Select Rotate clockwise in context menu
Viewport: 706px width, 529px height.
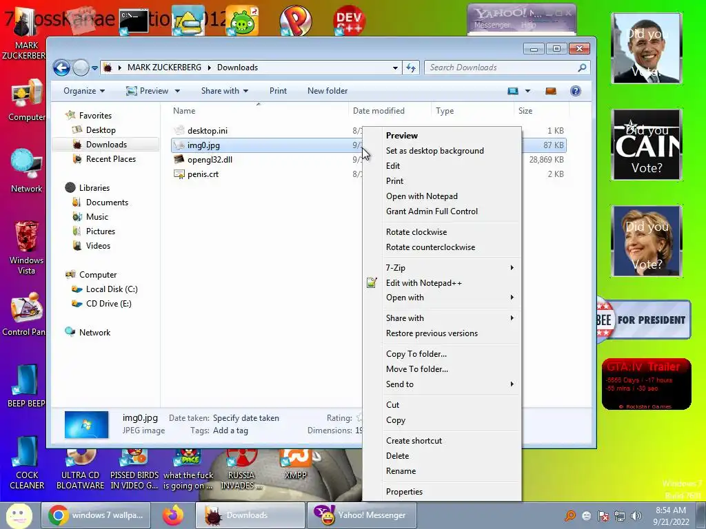click(416, 232)
